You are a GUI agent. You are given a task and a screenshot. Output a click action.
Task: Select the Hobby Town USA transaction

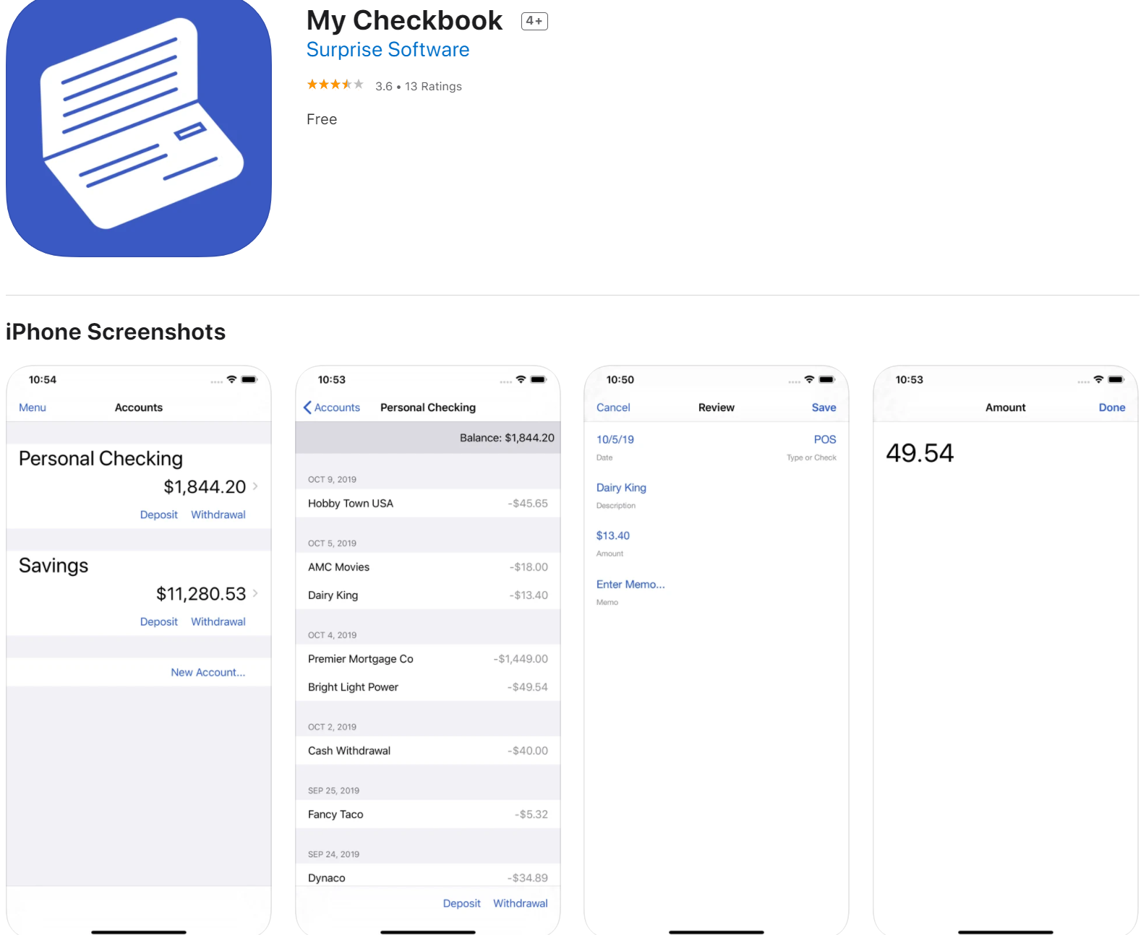point(428,504)
